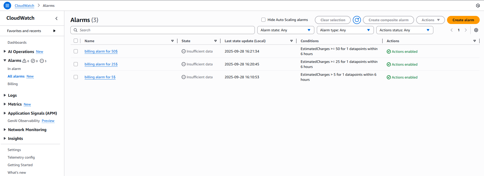Expand the Insights section

tap(5, 138)
